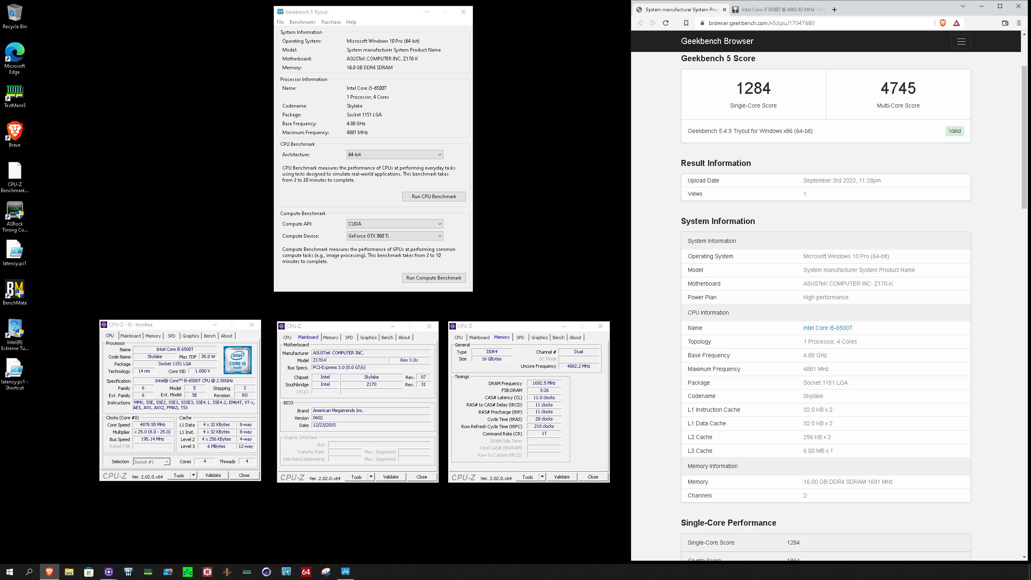Screen dimensions: 1031x580
Task: Open the Socket #1 selection dropdown
Action: [151, 462]
